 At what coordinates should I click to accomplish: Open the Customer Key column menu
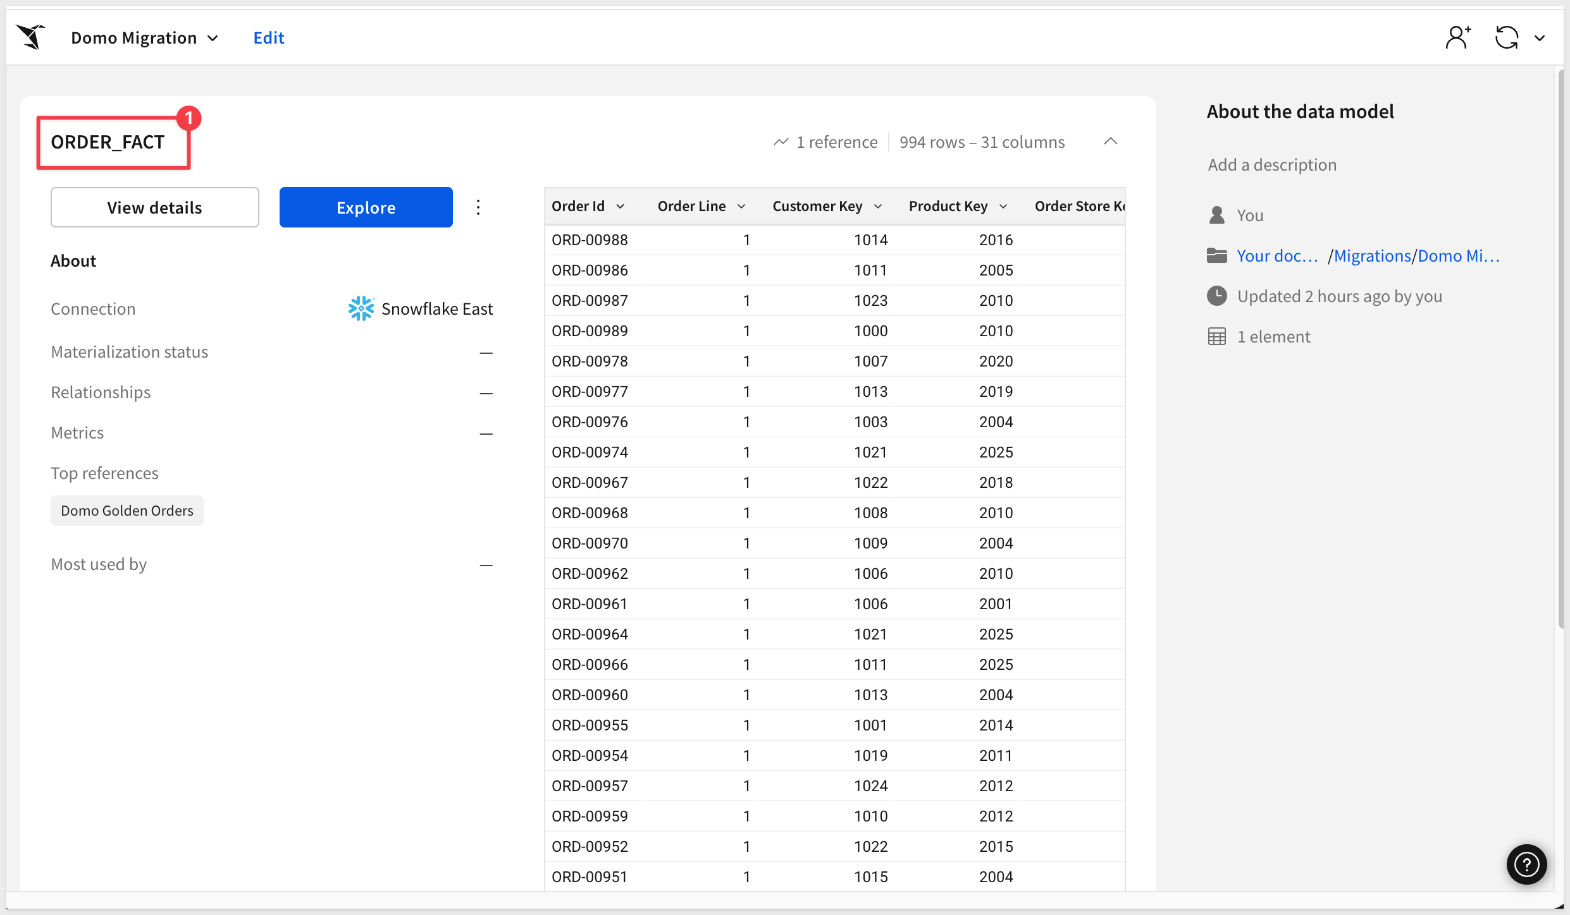tap(878, 207)
